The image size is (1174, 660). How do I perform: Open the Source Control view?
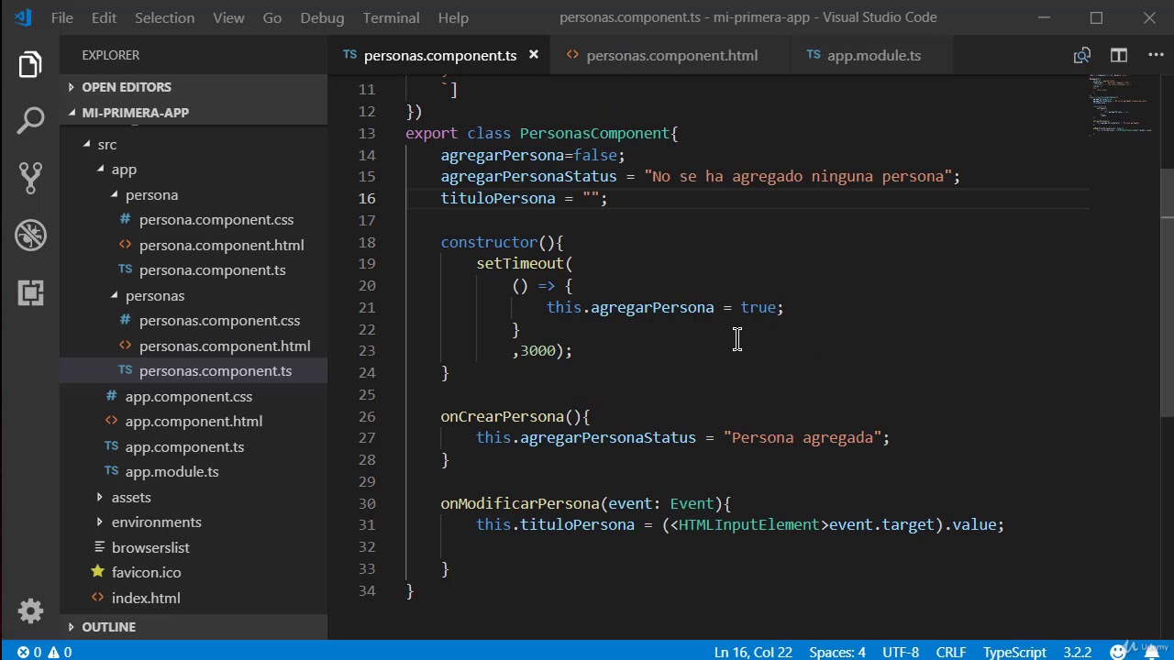click(x=30, y=178)
